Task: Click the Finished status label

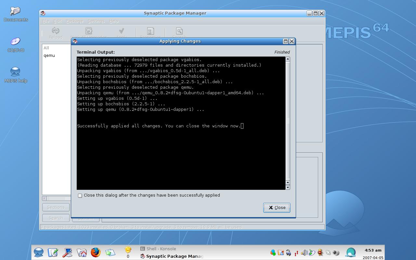Action: (x=282, y=52)
